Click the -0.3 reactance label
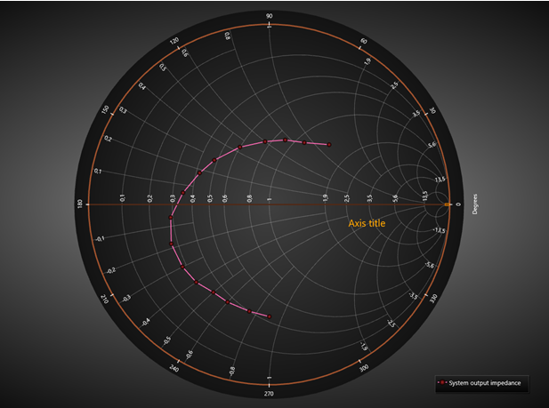 (126, 299)
